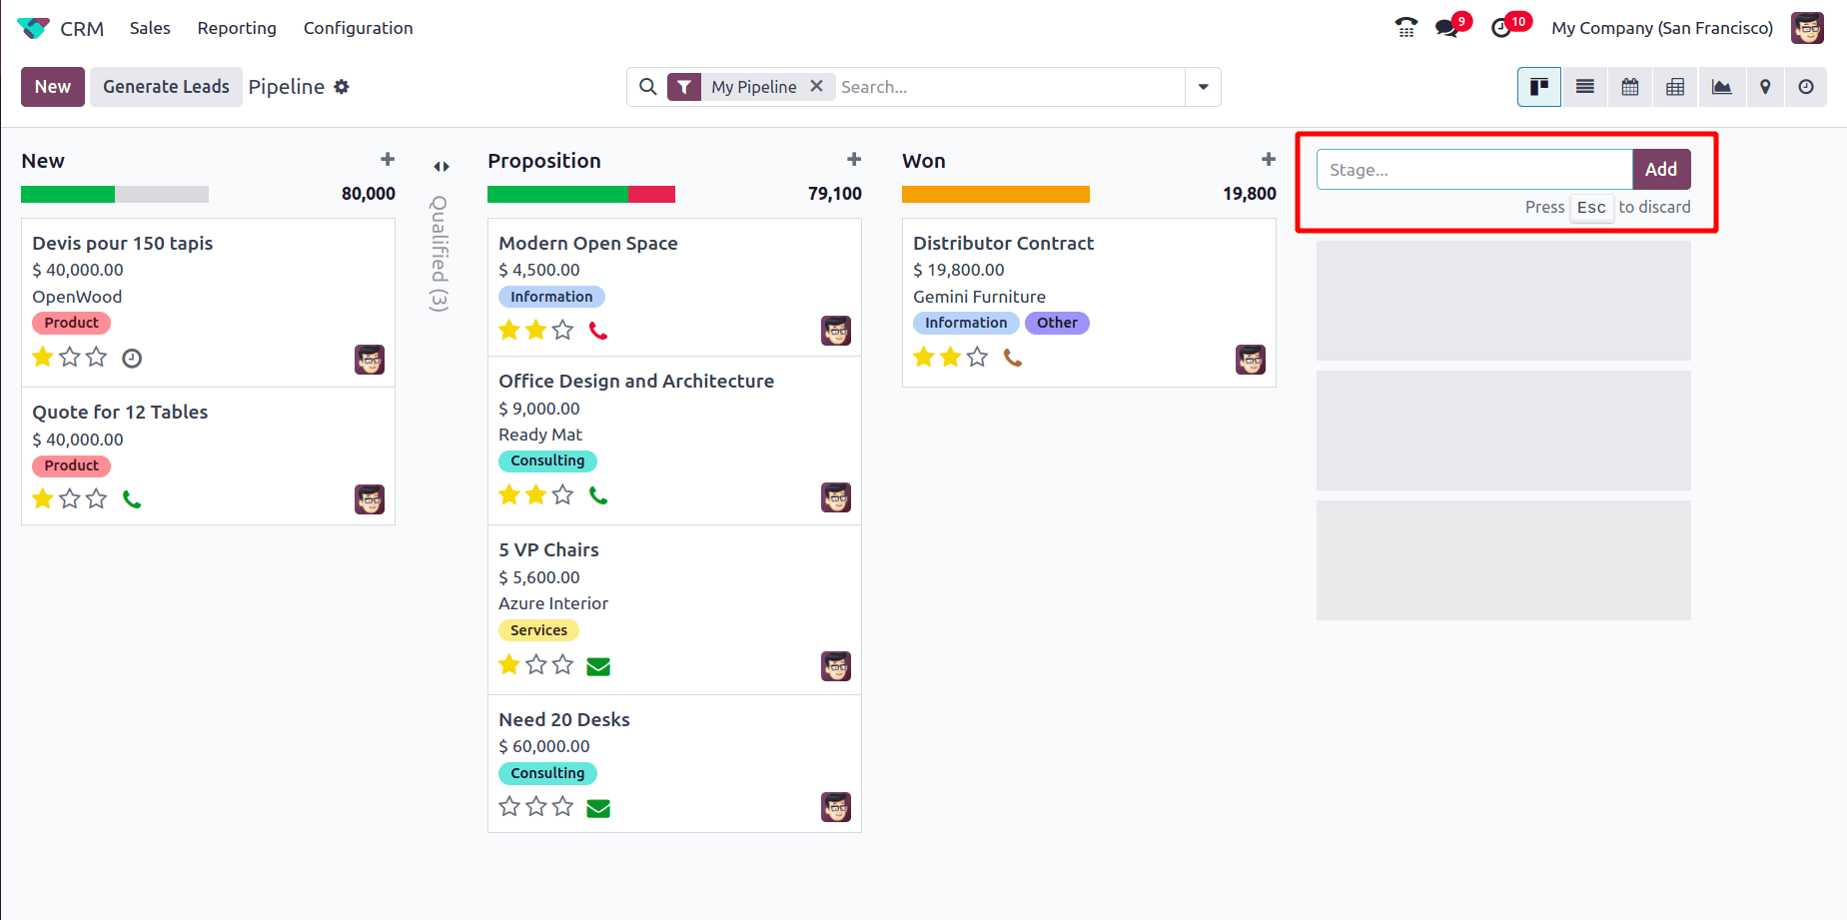Open the activity view clock icon
Viewport: 1847px width, 920px height.
[x=1806, y=87]
